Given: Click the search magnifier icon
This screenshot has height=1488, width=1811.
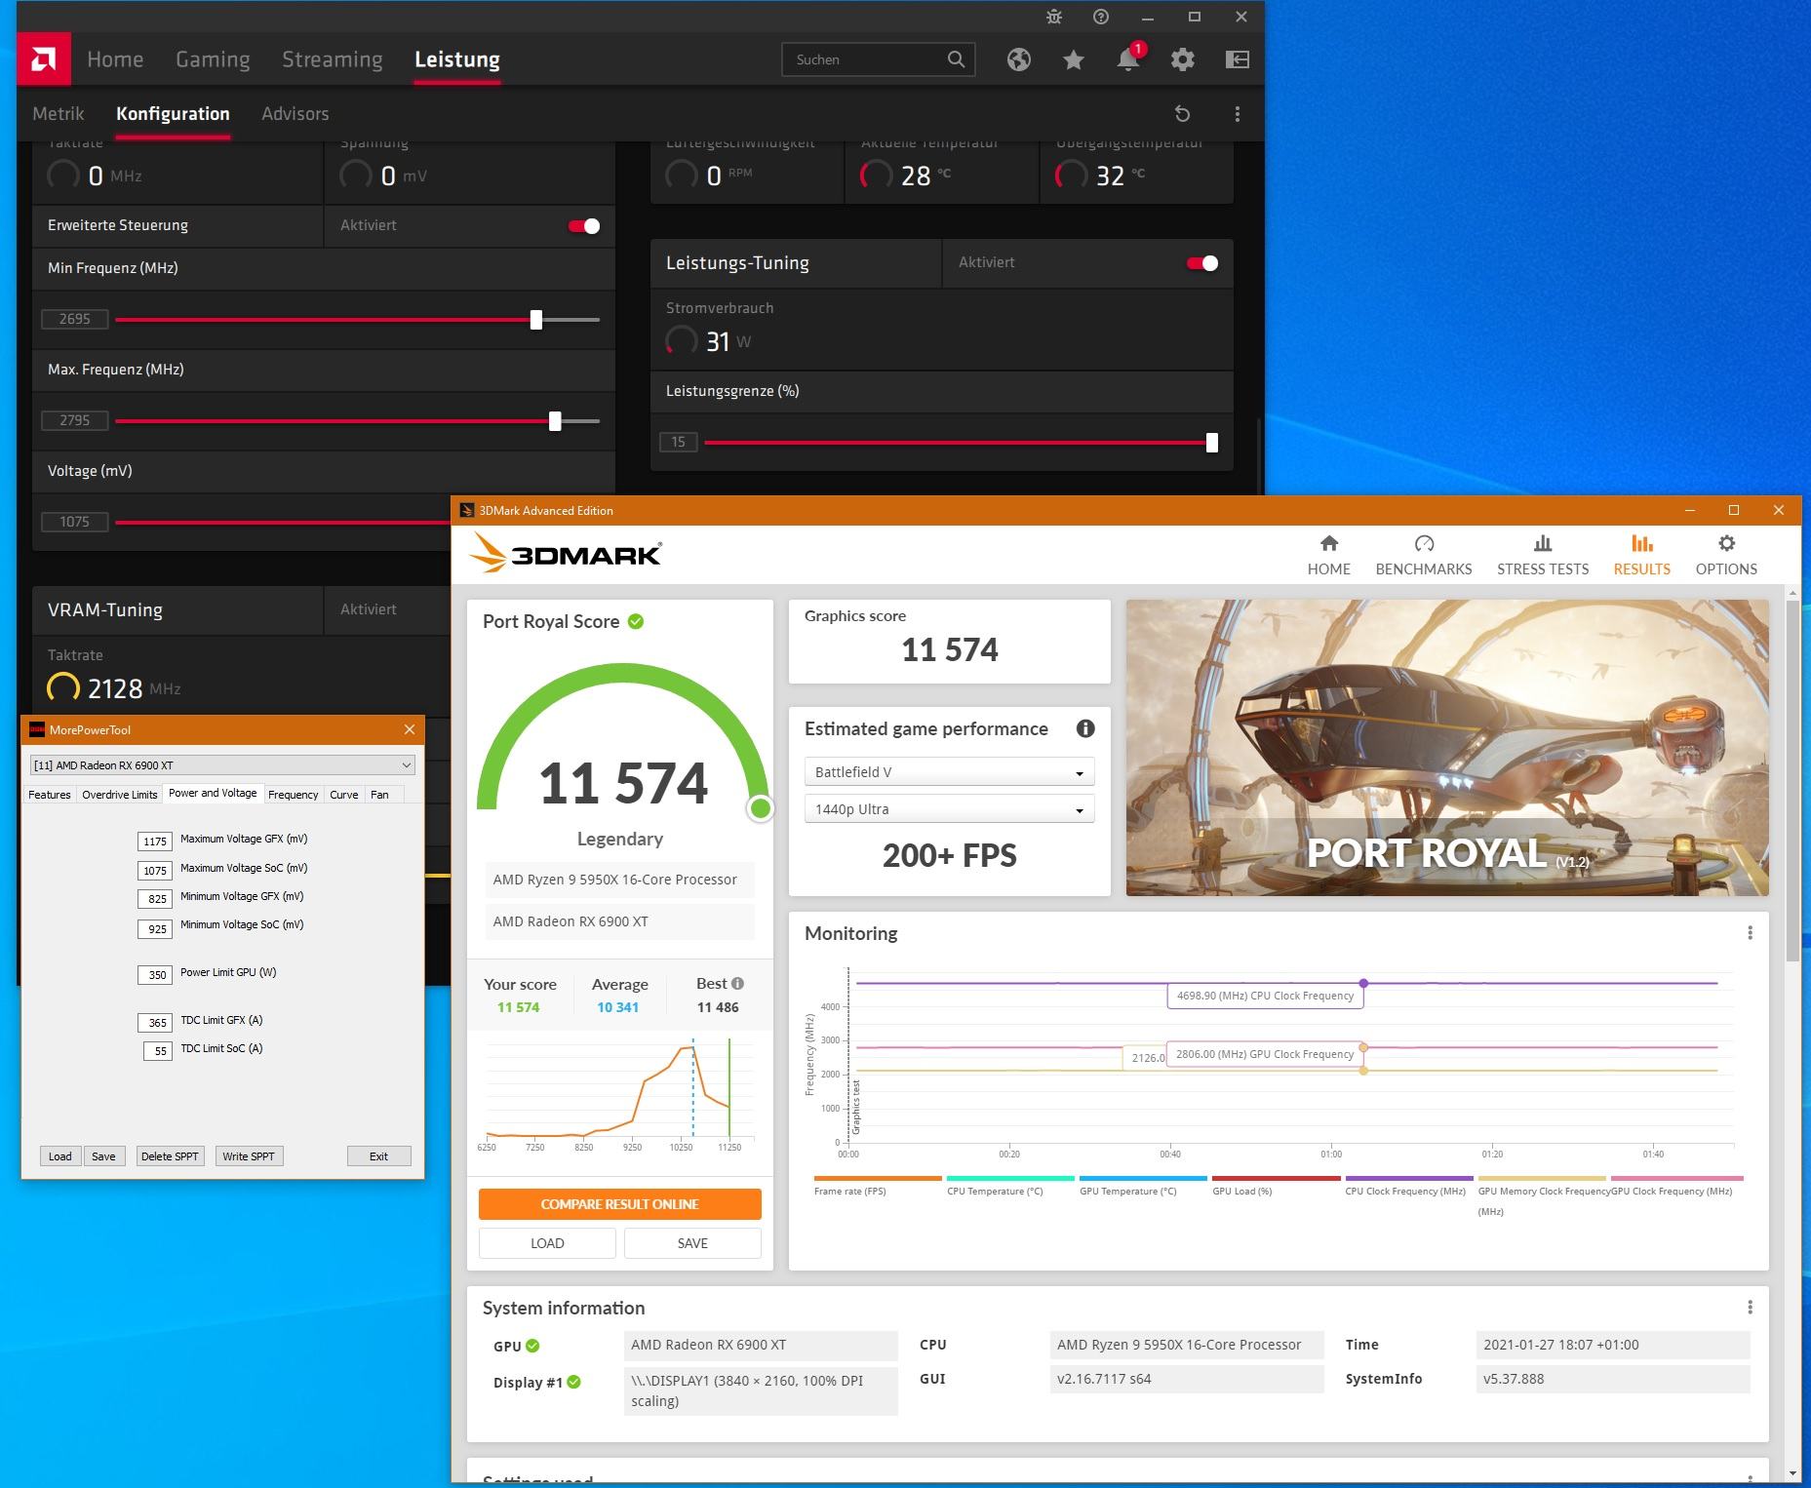Looking at the screenshot, I should click(x=956, y=59).
